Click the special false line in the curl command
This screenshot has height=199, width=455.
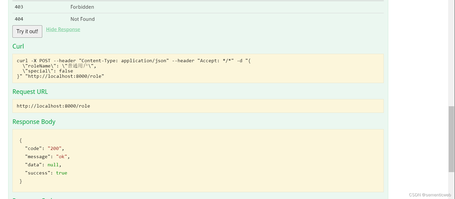point(48,71)
